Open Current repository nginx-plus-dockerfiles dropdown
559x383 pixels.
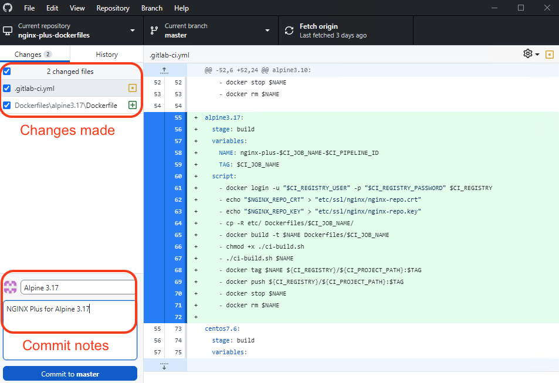click(72, 30)
